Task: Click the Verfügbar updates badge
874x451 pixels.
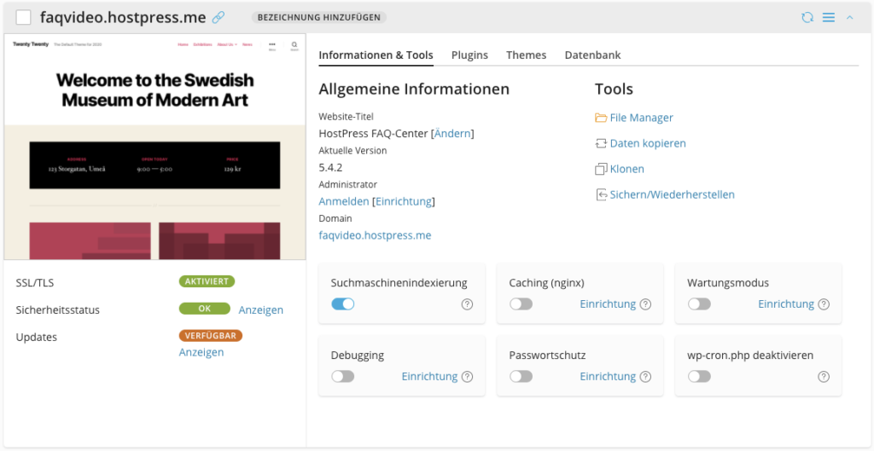Action: click(211, 336)
